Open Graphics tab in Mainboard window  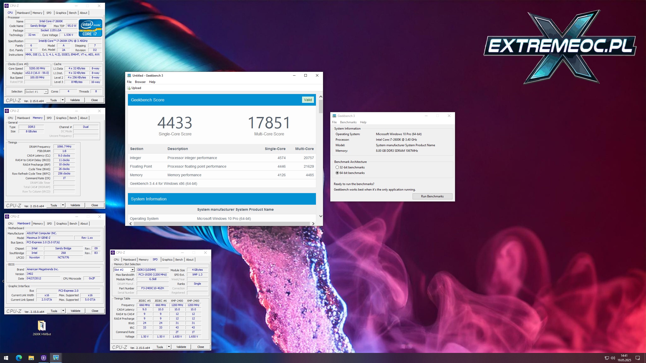(x=62, y=224)
